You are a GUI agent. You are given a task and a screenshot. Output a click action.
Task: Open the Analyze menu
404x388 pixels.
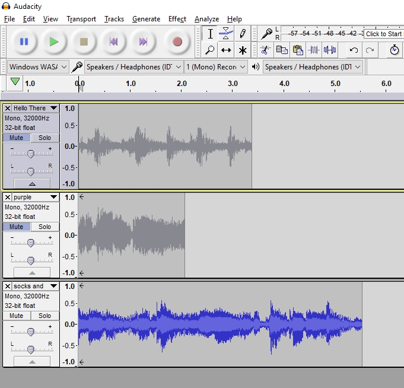(x=206, y=19)
